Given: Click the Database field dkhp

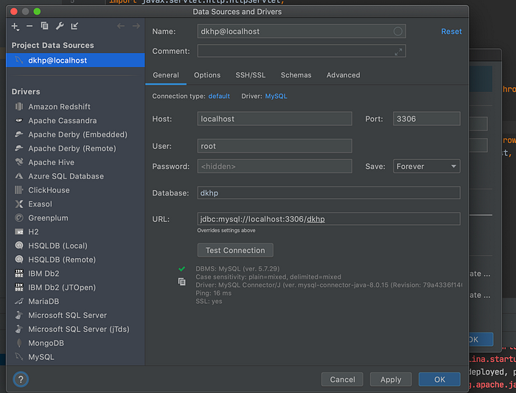Looking at the screenshot, I should pyautogui.click(x=329, y=193).
